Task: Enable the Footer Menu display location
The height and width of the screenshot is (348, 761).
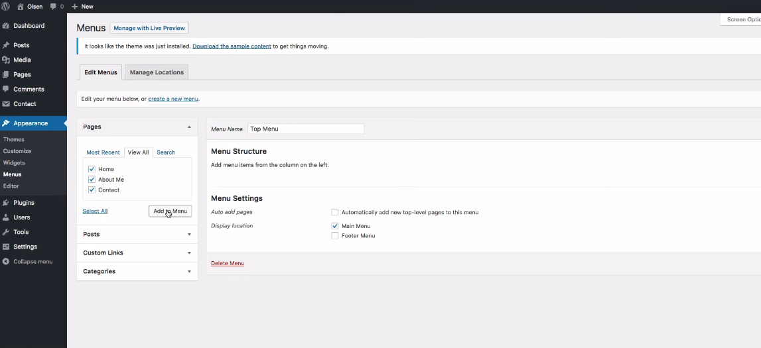Action: pyautogui.click(x=335, y=235)
